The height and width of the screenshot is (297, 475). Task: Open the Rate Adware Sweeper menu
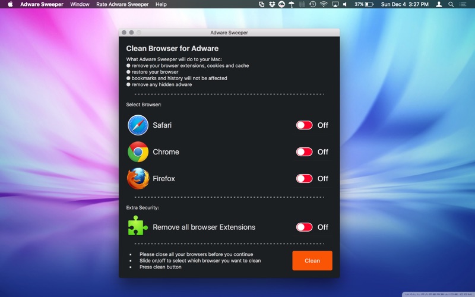pos(122,4)
